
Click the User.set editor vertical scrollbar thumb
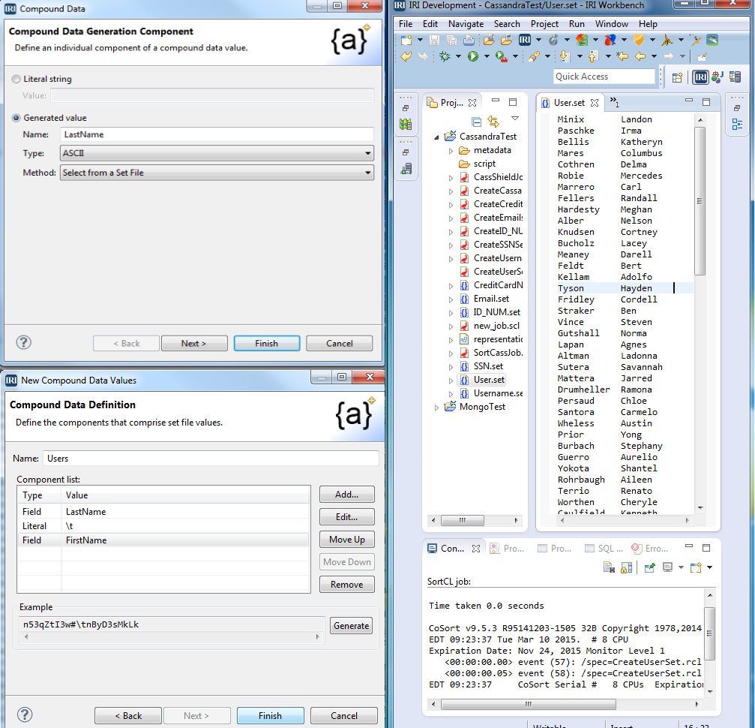tap(700, 201)
